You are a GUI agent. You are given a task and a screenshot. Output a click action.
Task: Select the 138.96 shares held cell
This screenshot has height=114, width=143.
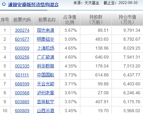(x=96, y=48)
